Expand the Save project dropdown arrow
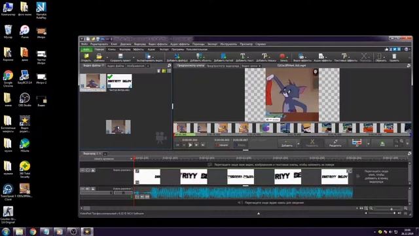Viewport: 419px width, 236px height. tap(134, 57)
